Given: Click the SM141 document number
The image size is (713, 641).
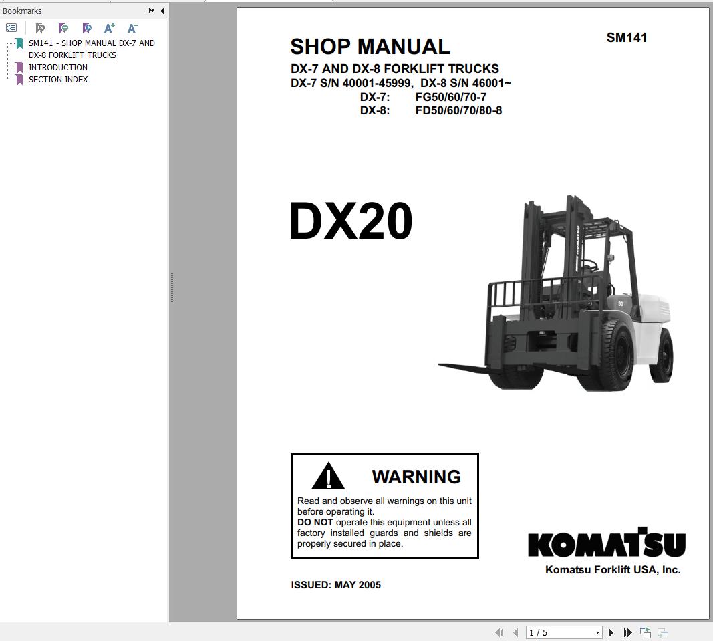Looking at the screenshot, I should 627,37.
